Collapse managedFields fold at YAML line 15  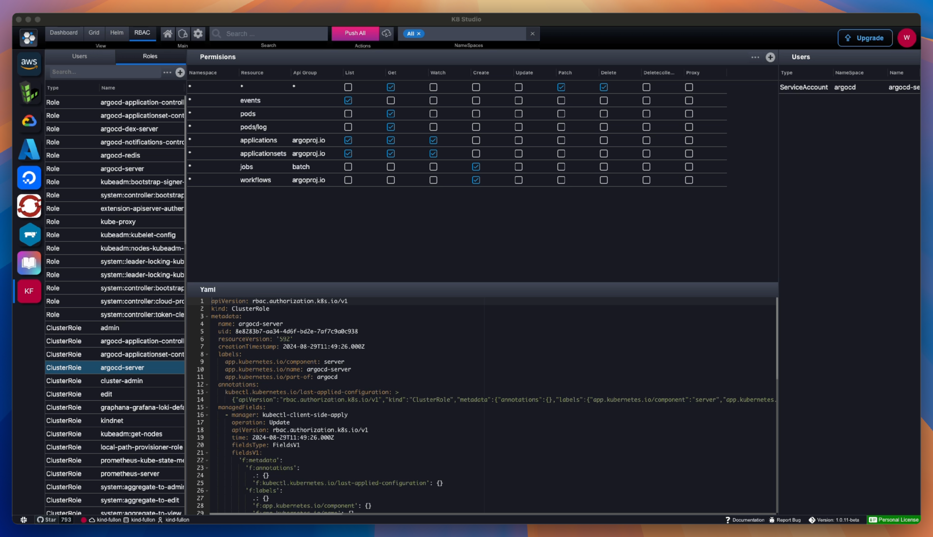tap(207, 408)
